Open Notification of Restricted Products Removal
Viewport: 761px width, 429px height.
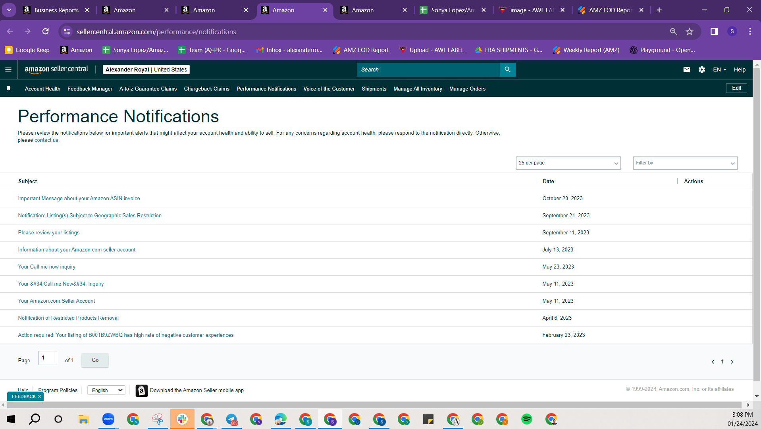tap(68, 318)
